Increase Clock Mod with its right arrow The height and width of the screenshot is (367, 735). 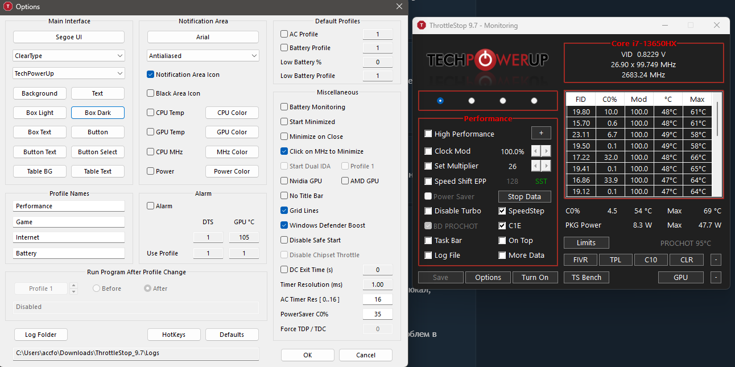(x=546, y=151)
